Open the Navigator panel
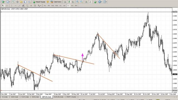This screenshot has height=100, width=178. click(21, 2)
